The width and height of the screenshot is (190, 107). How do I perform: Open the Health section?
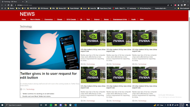[133, 20]
